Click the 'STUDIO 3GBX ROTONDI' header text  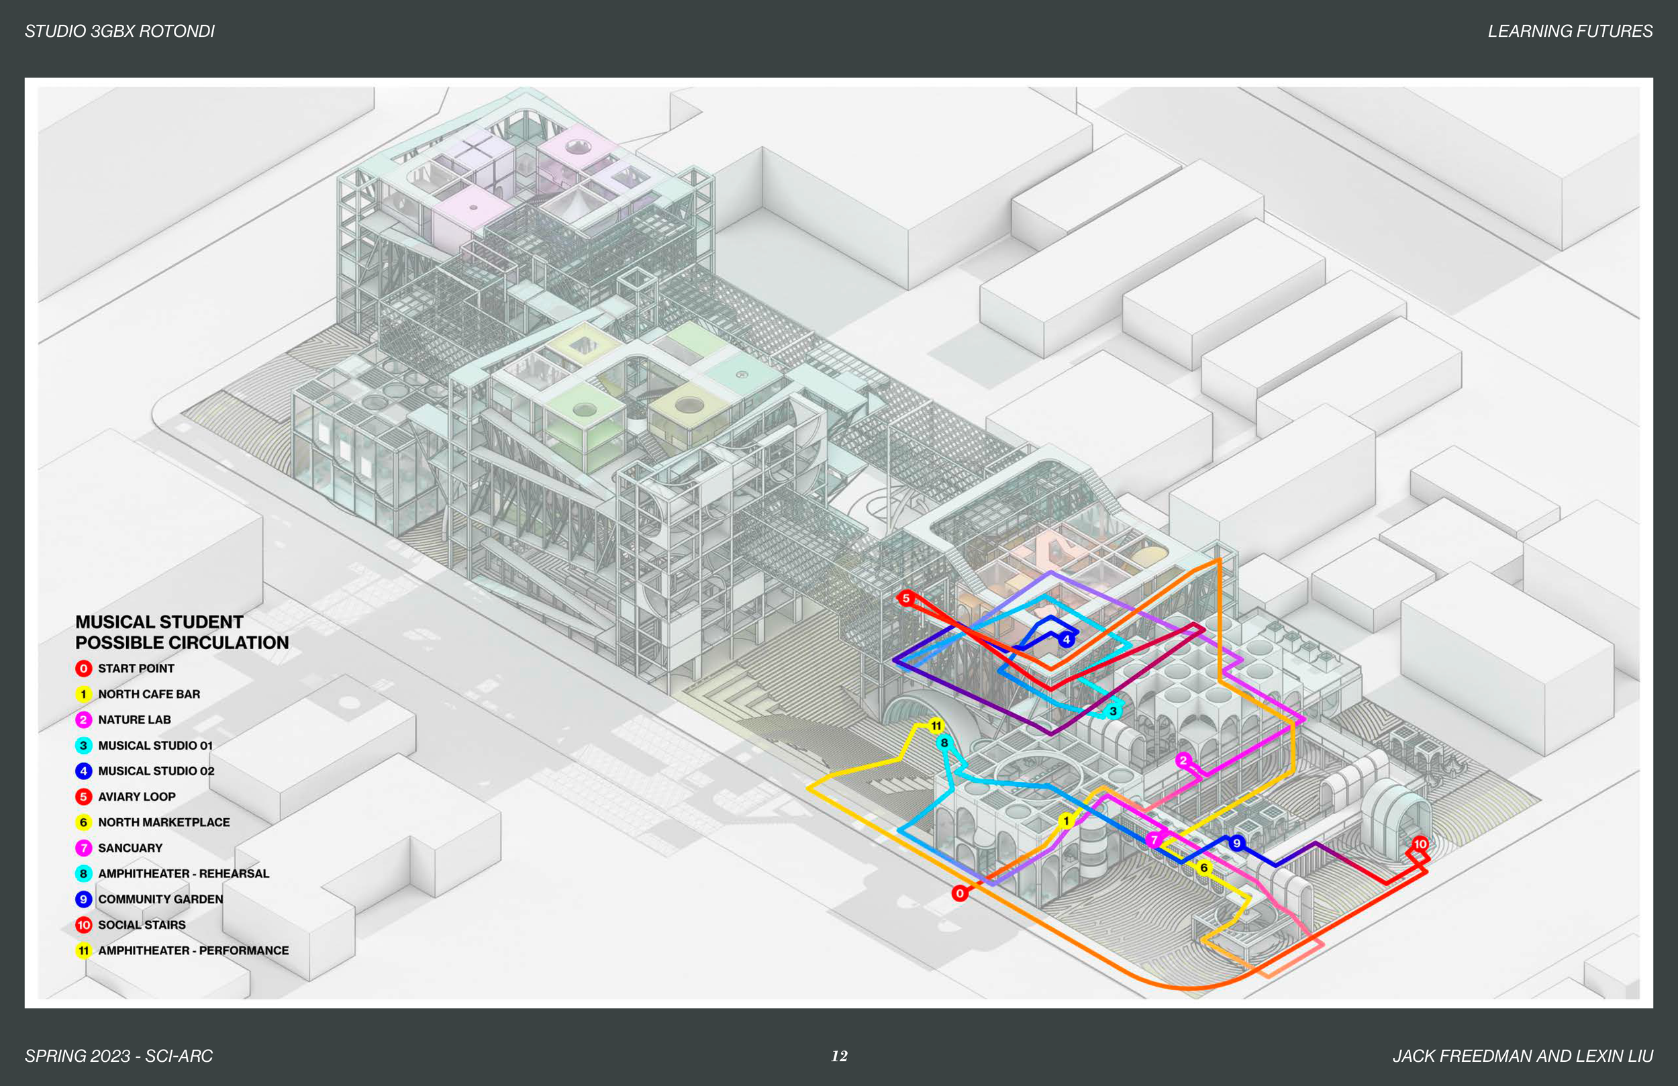coord(119,31)
